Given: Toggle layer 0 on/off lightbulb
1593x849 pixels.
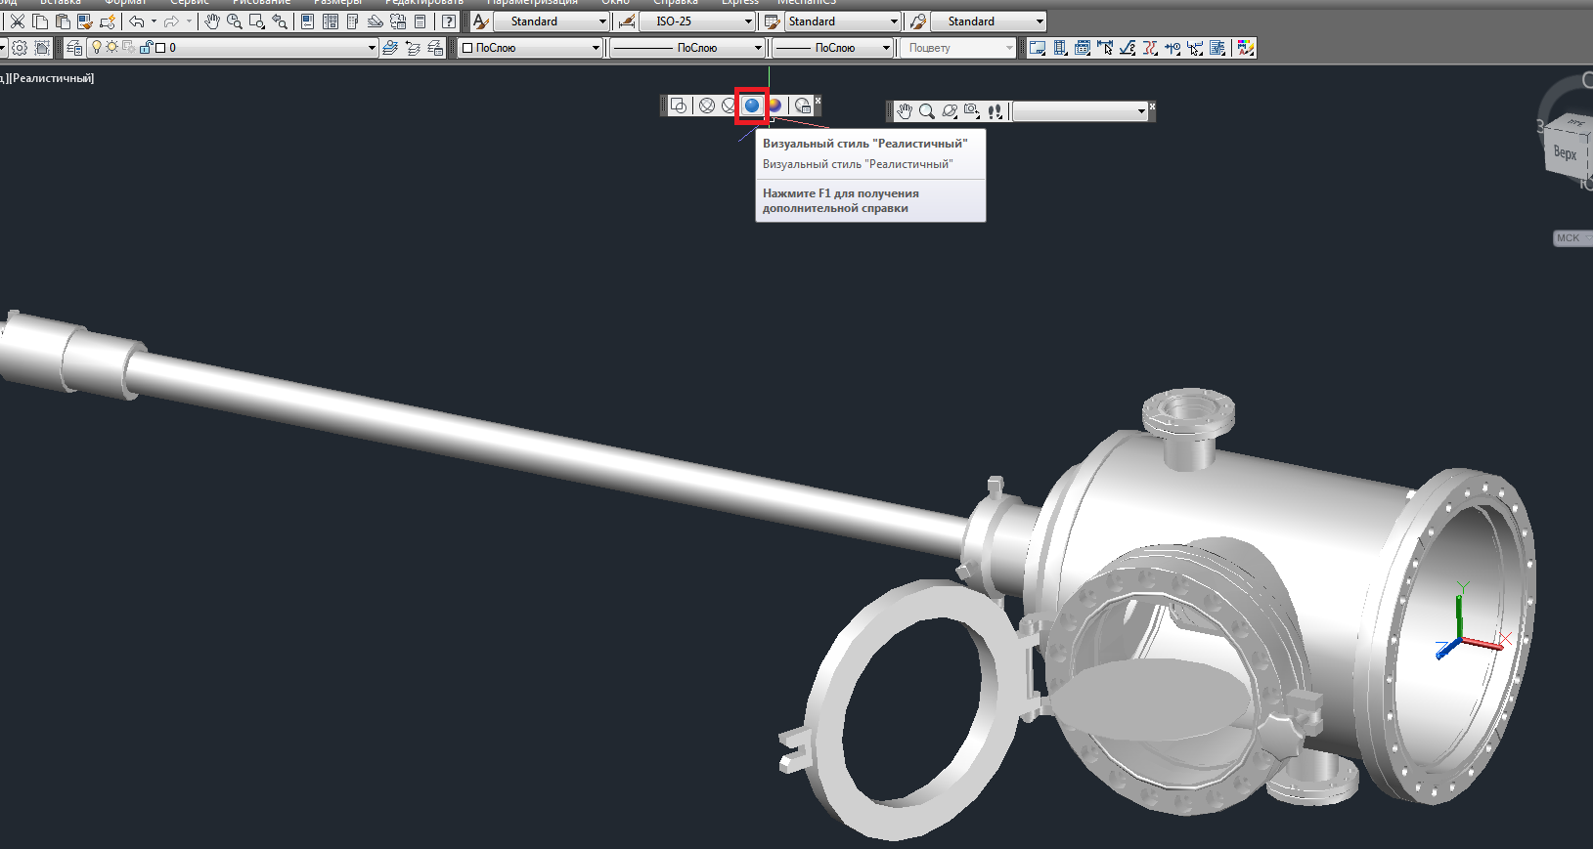Looking at the screenshot, I should pyautogui.click(x=97, y=48).
